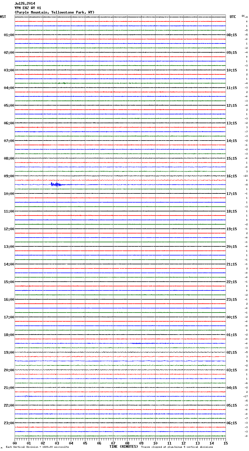The height and width of the screenshot is (451, 249).
Task: Click the DC offset column header
Action: point(243,16)
